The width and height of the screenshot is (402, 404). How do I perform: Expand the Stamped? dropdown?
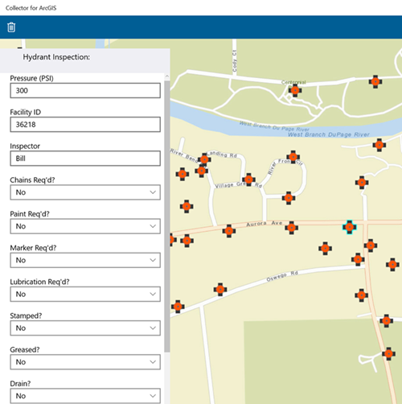point(85,328)
